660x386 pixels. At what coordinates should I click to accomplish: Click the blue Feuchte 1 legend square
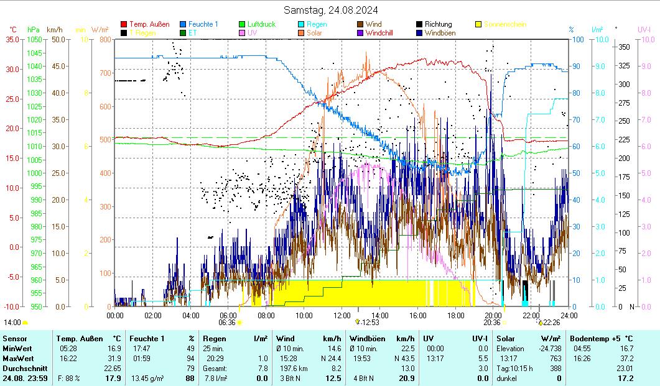(x=183, y=24)
